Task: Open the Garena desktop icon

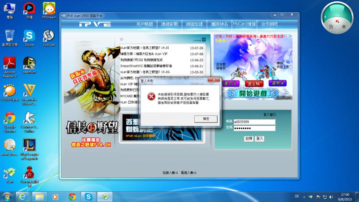Action: tap(29, 177)
